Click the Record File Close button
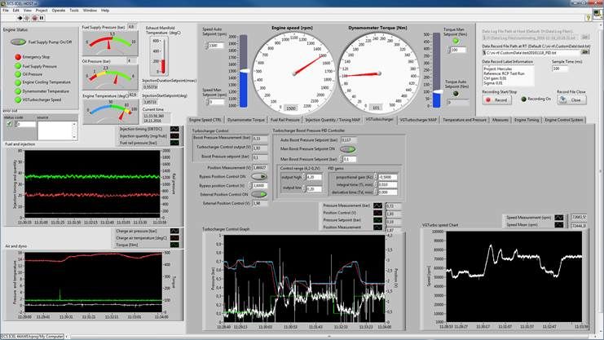604x340 pixels. (x=572, y=99)
